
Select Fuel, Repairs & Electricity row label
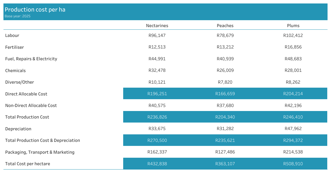pyautogui.click(x=31, y=59)
